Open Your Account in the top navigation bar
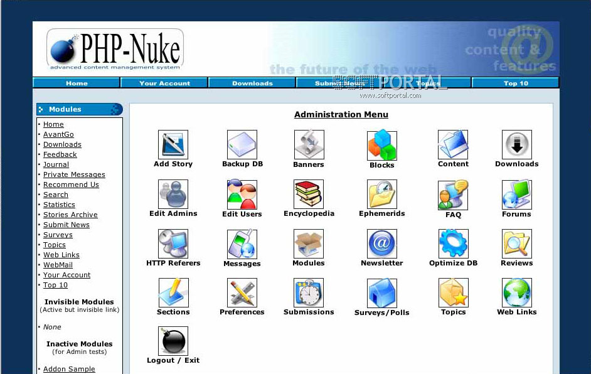The image size is (591, 374). [x=164, y=83]
